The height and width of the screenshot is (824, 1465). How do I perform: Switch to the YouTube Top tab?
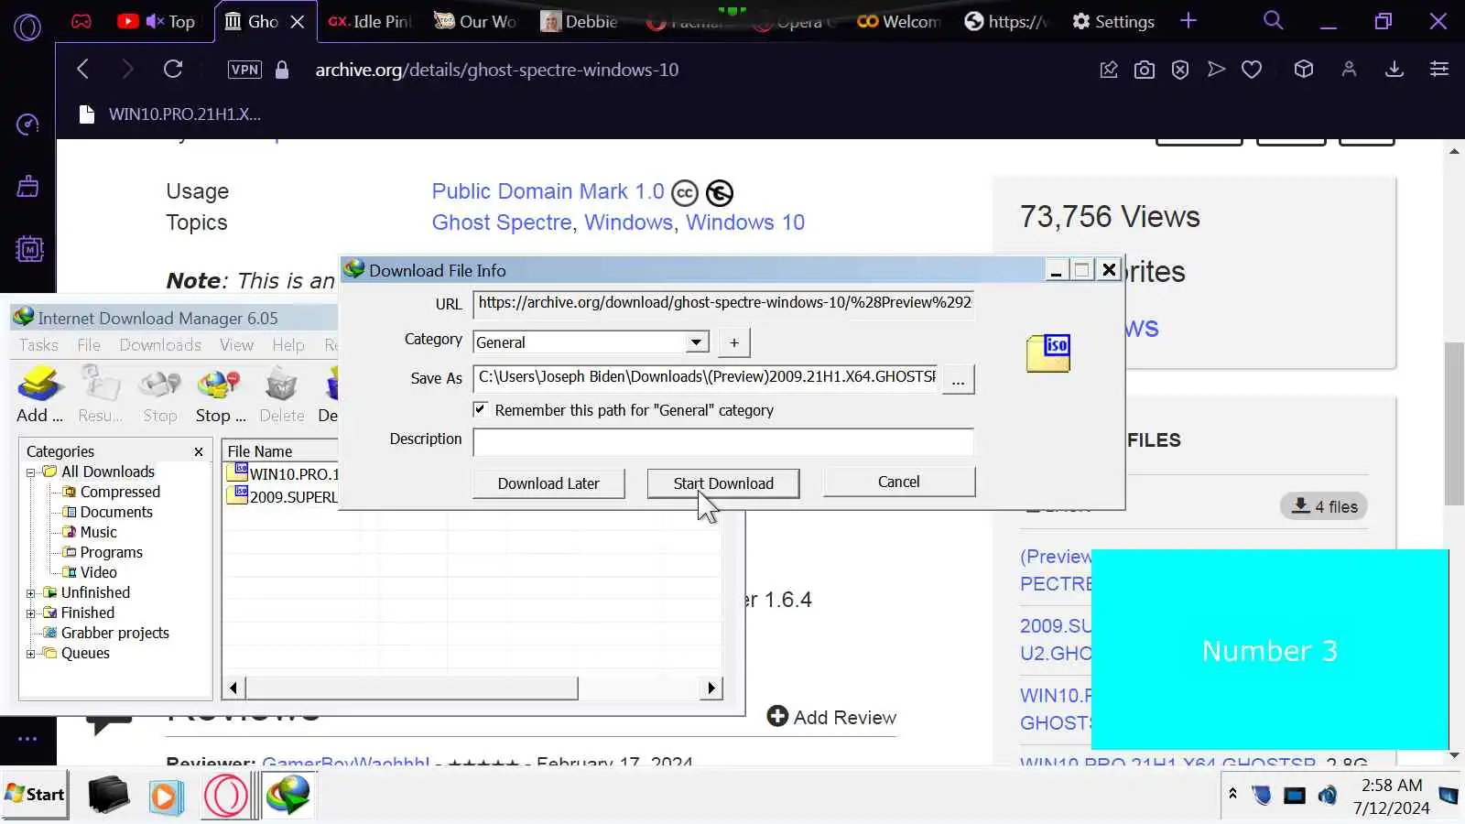coord(157,22)
